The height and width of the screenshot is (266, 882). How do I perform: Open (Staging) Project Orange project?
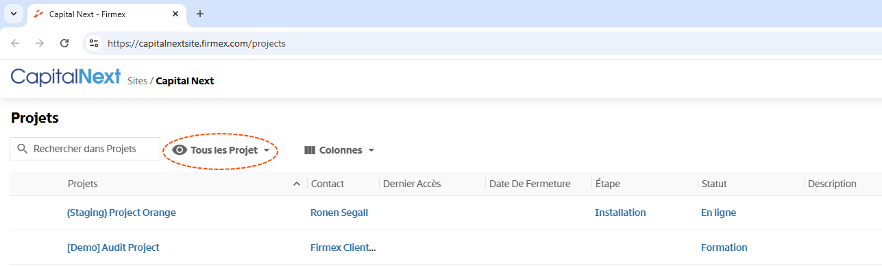click(x=121, y=213)
